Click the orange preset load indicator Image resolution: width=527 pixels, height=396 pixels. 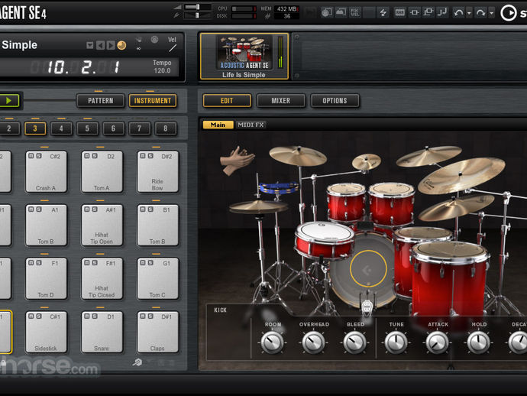(x=121, y=45)
